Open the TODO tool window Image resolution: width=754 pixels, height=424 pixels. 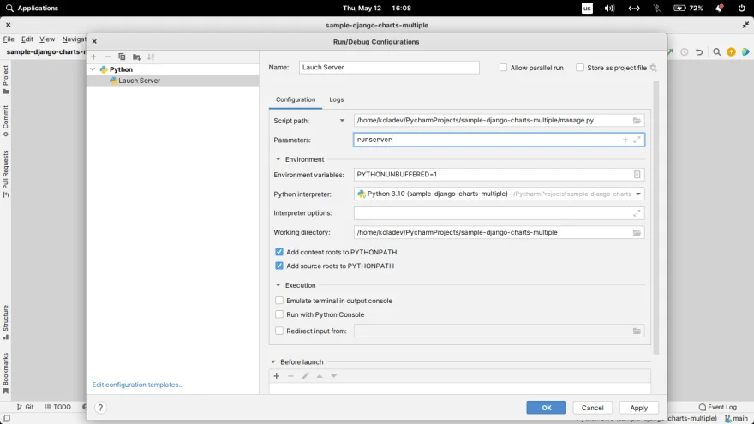57,407
